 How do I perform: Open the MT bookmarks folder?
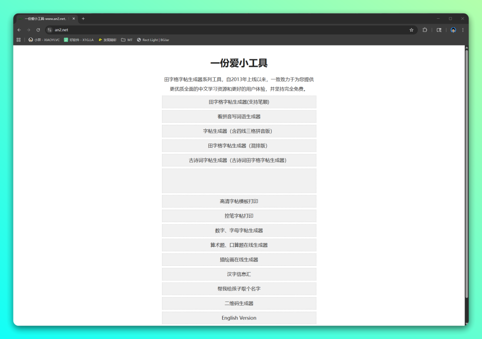point(127,40)
